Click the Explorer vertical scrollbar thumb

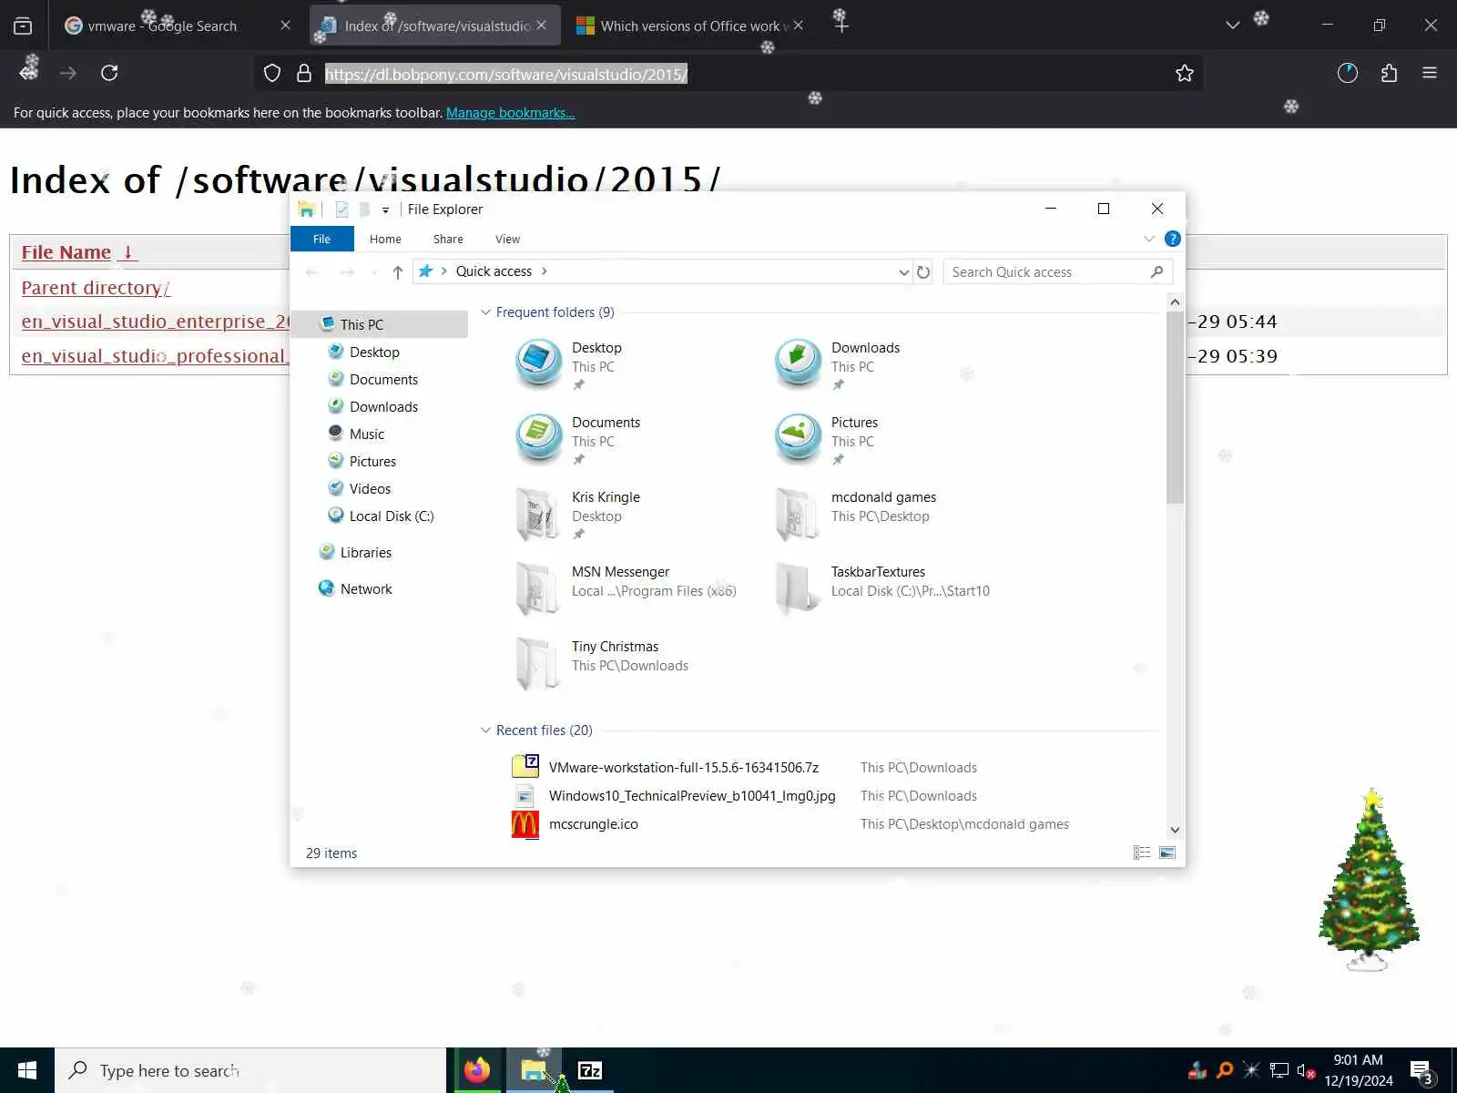(x=1175, y=407)
